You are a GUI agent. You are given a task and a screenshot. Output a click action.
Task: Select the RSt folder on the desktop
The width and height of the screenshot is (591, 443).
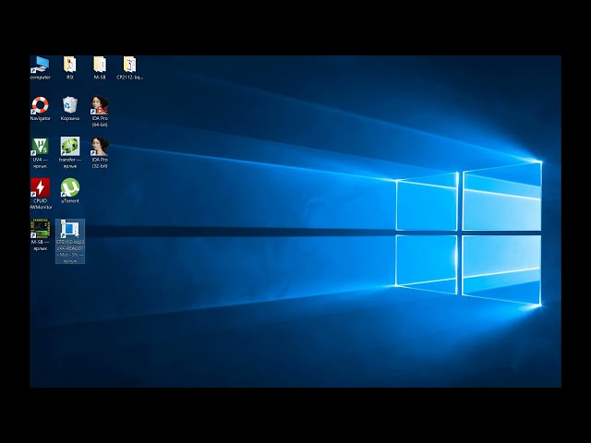click(70, 66)
